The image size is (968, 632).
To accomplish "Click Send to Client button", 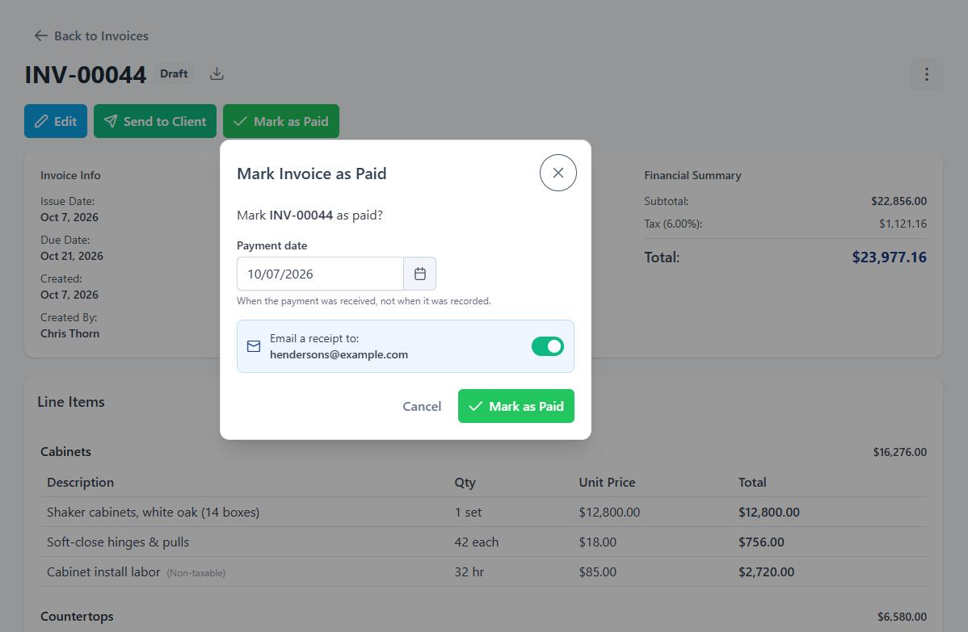I will pos(155,121).
